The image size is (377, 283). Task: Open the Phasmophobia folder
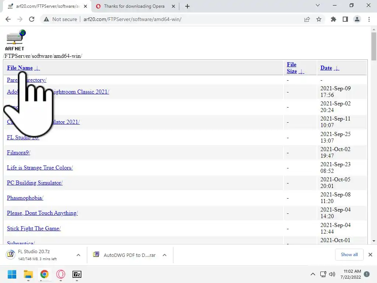point(25,198)
